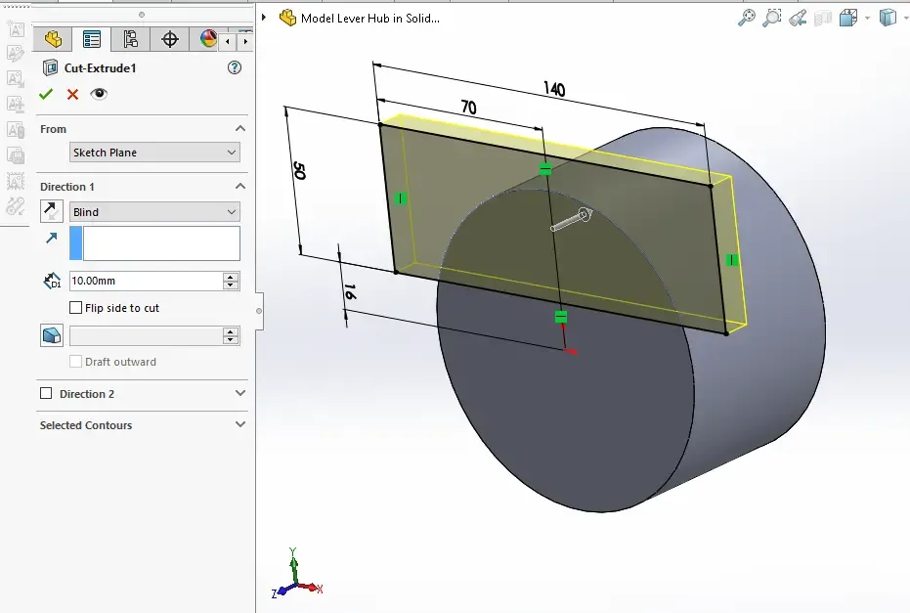
Task: Select the 140 dimension in the sketch
Action: pyautogui.click(x=554, y=89)
